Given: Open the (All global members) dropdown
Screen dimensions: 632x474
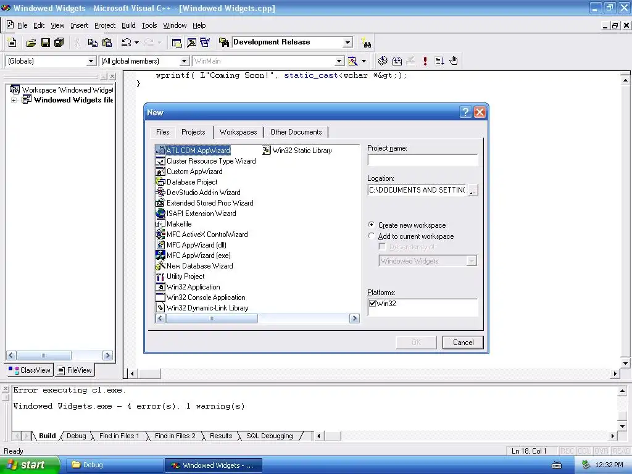Looking at the screenshot, I should (x=184, y=61).
